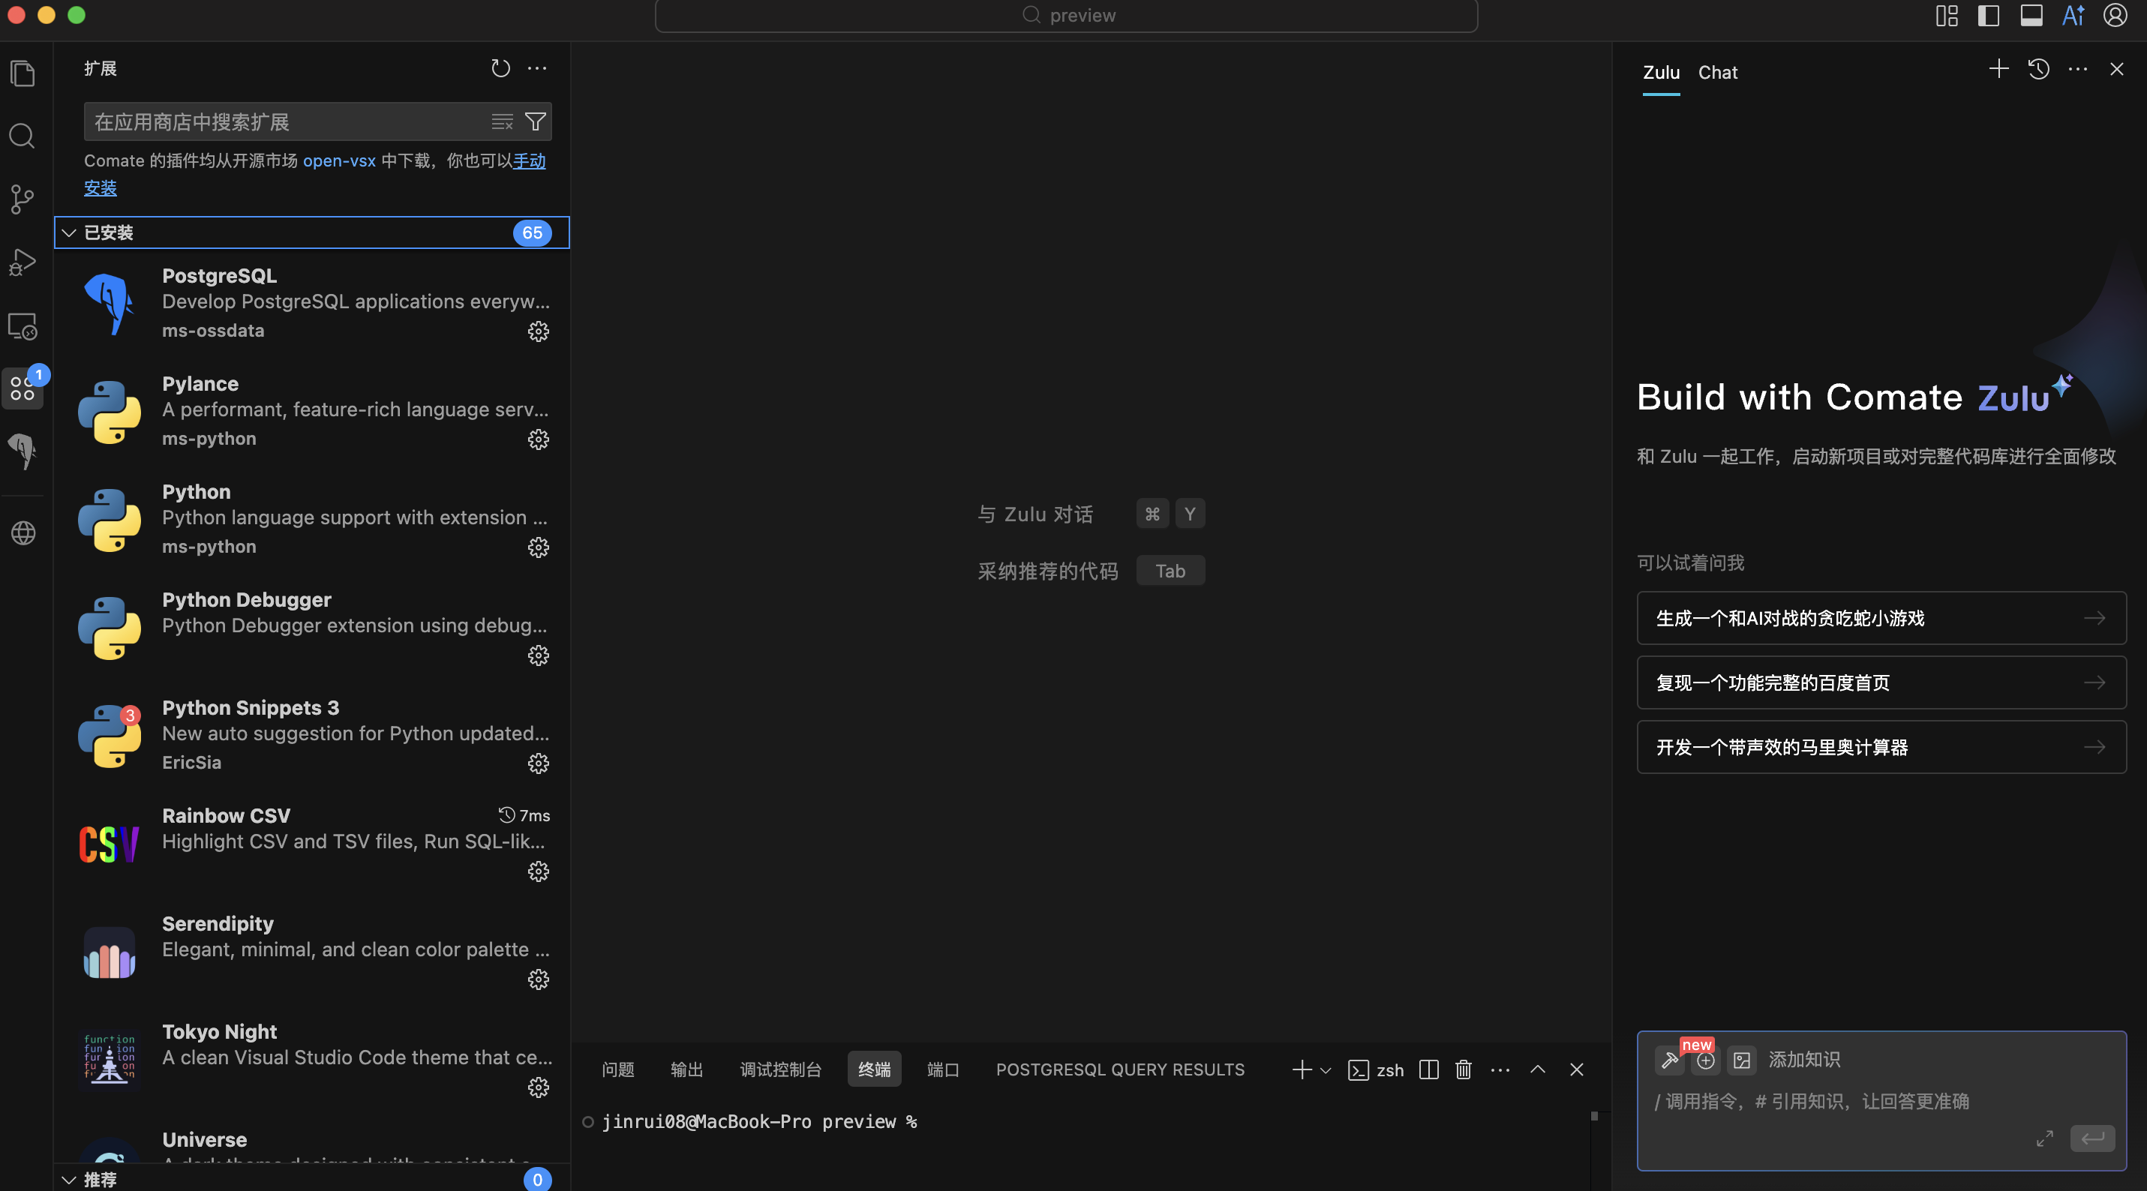
Task: Open Python Snippets 3 gear settings
Action: click(x=539, y=763)
